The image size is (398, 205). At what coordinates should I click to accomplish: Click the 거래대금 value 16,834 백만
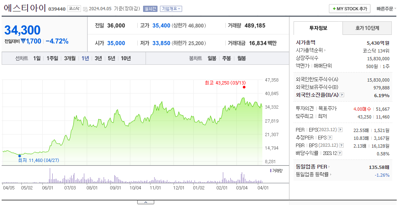pos(263,43)
